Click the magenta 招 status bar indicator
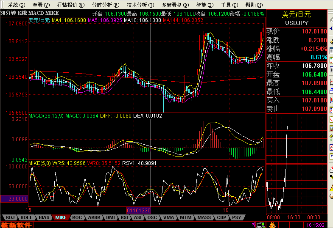Screen dimensions: 333x228 tap(254, 225)
